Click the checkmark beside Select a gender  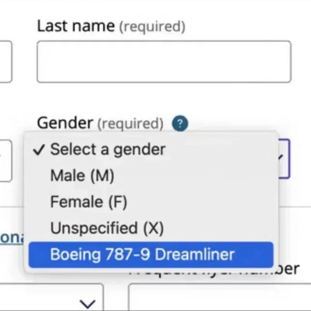[x=39, y=150]
